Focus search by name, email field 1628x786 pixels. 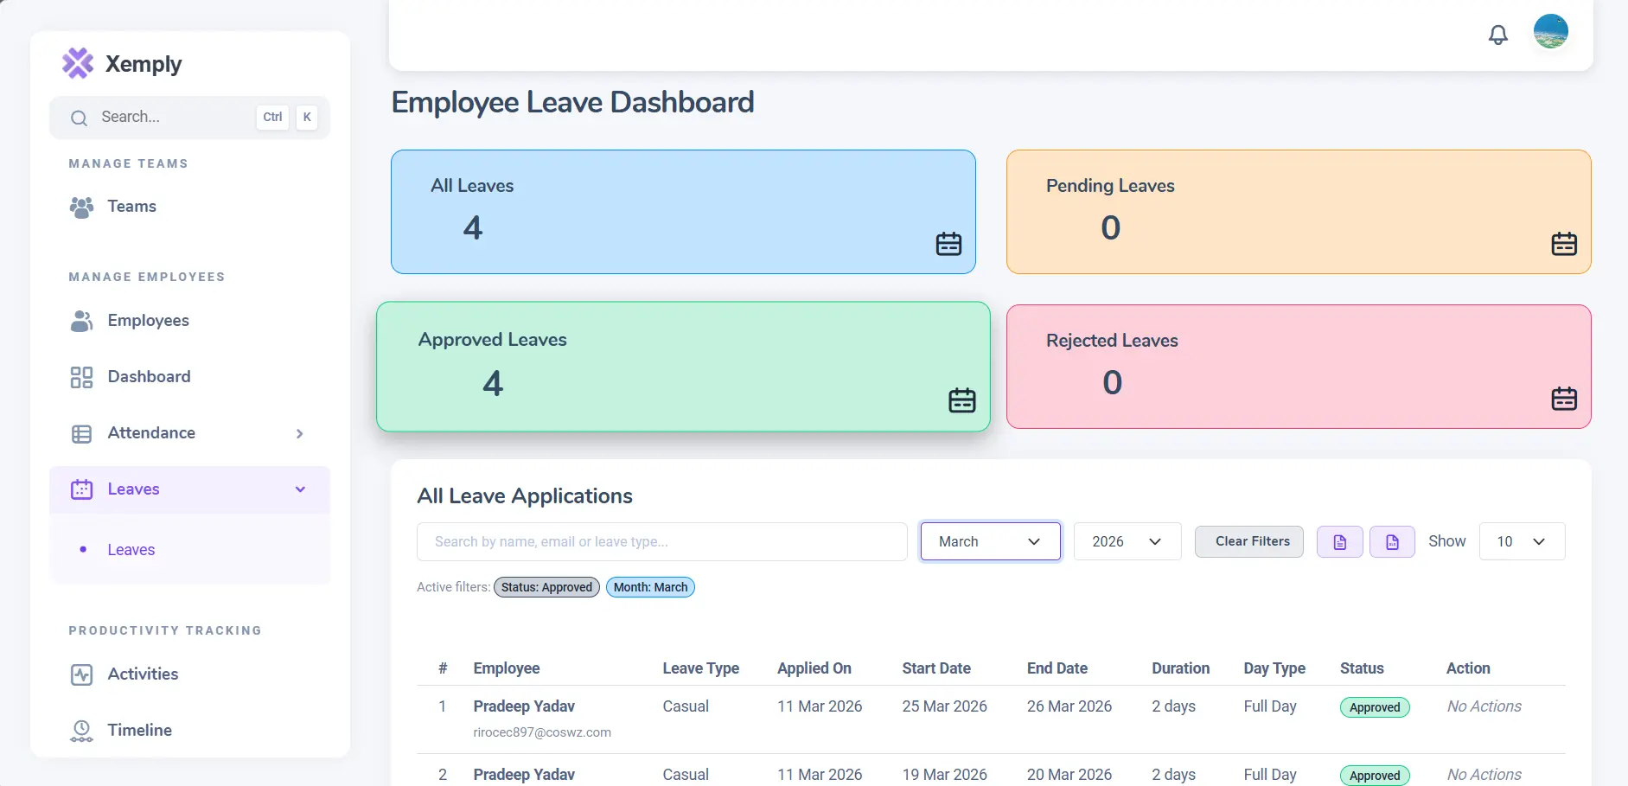(661, 541)
